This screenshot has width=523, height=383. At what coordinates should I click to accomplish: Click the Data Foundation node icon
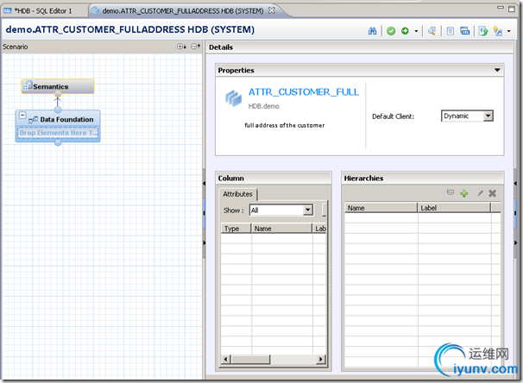pyautogui.click(x=33, y=120)
